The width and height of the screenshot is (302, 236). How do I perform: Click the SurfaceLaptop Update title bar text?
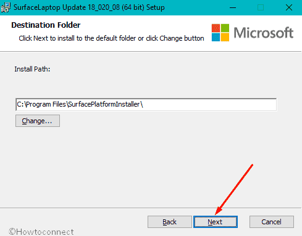(x=89, y=7)
